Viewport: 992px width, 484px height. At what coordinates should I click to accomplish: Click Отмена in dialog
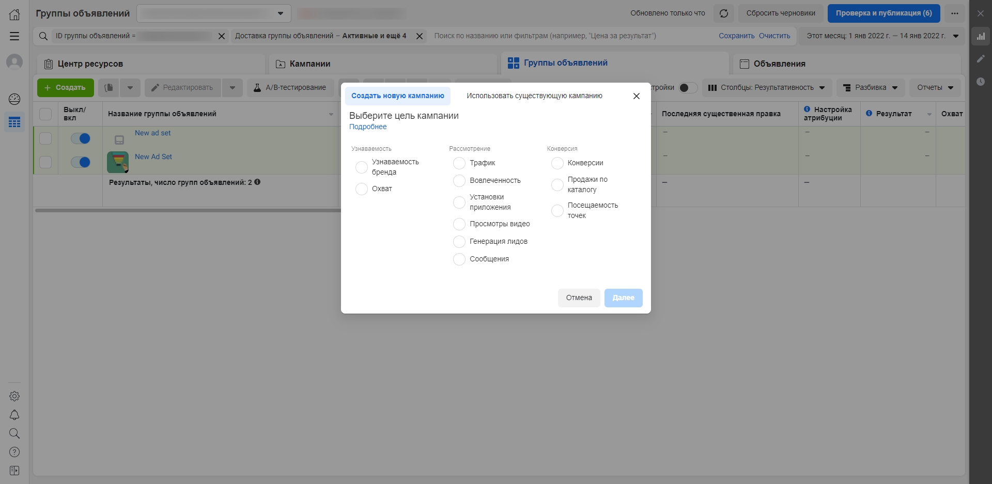point(579,298)
